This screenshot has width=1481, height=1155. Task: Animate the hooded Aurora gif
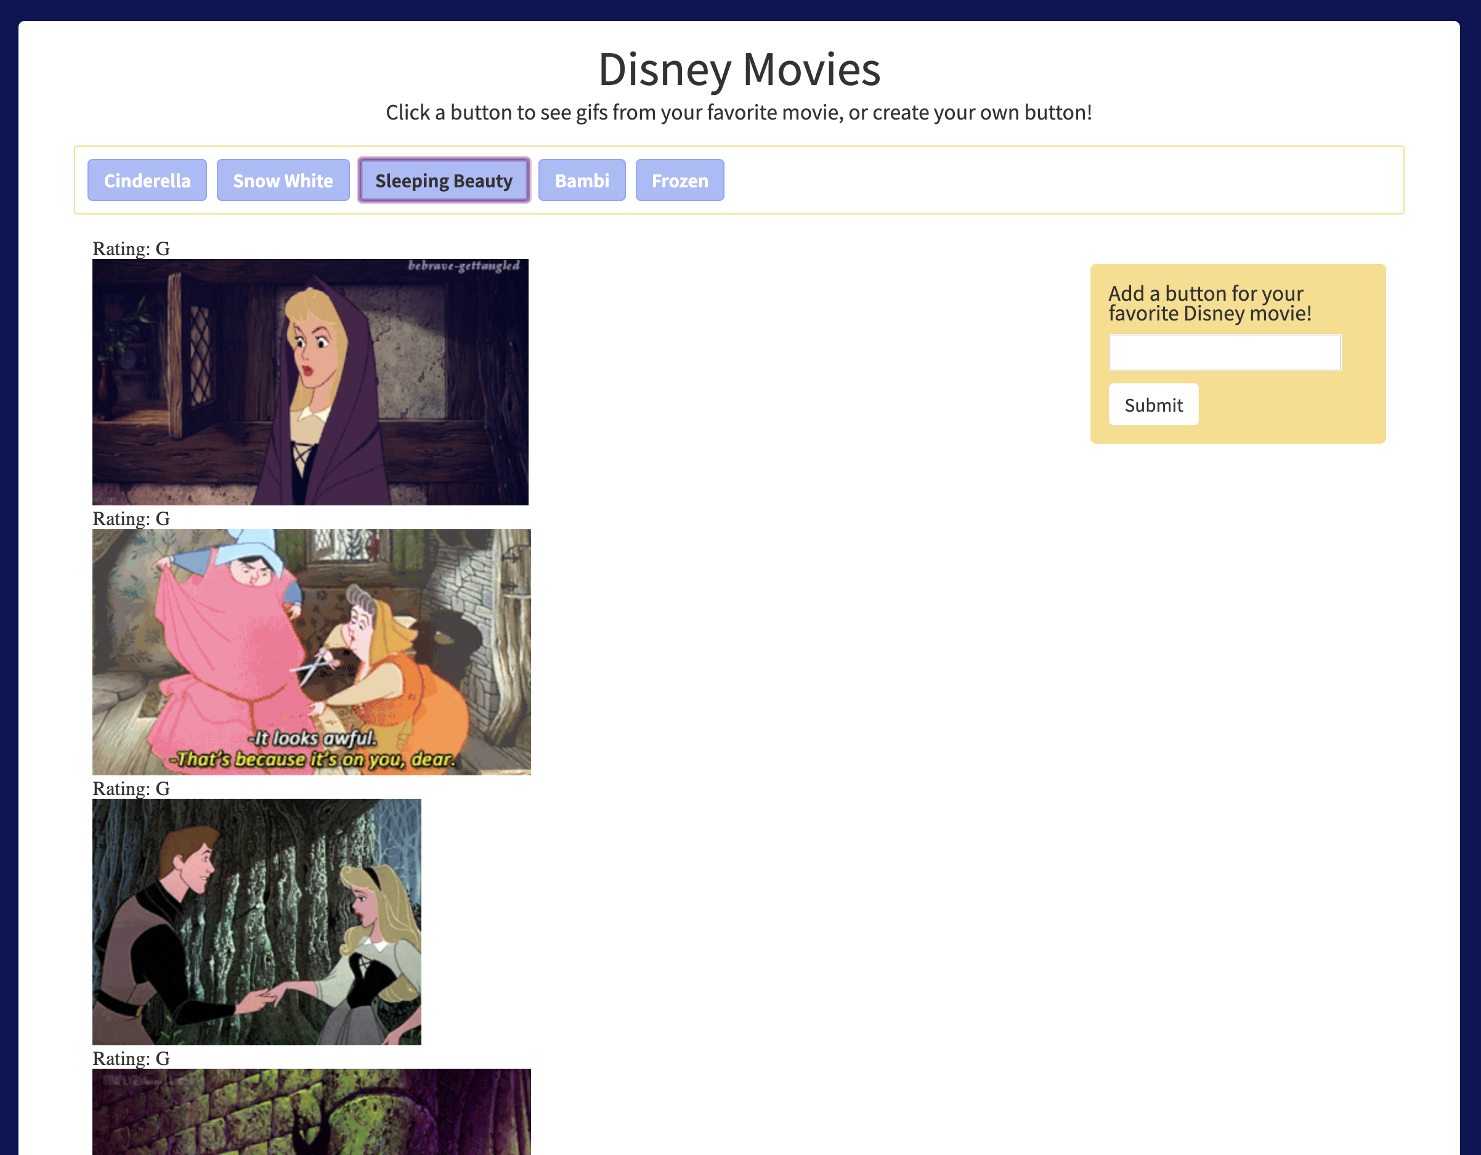310,382
